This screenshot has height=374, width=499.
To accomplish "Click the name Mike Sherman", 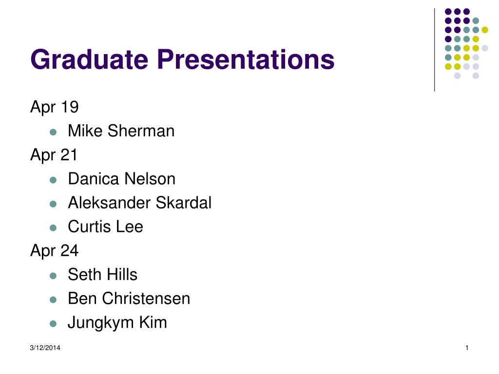I will (121, 131).
